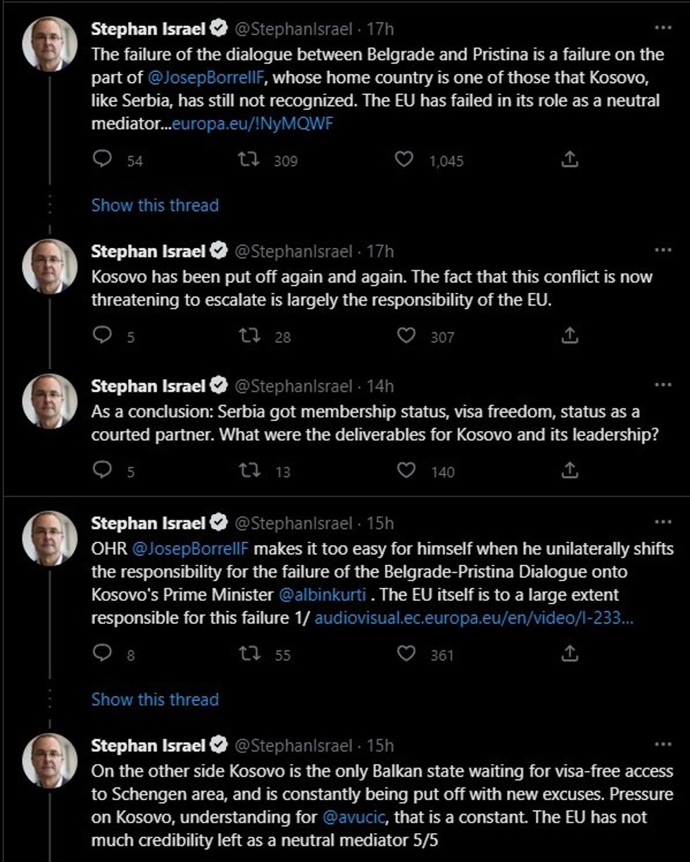Share the 'As a conclusion' Serbia tweet

(x=570, y=470)
